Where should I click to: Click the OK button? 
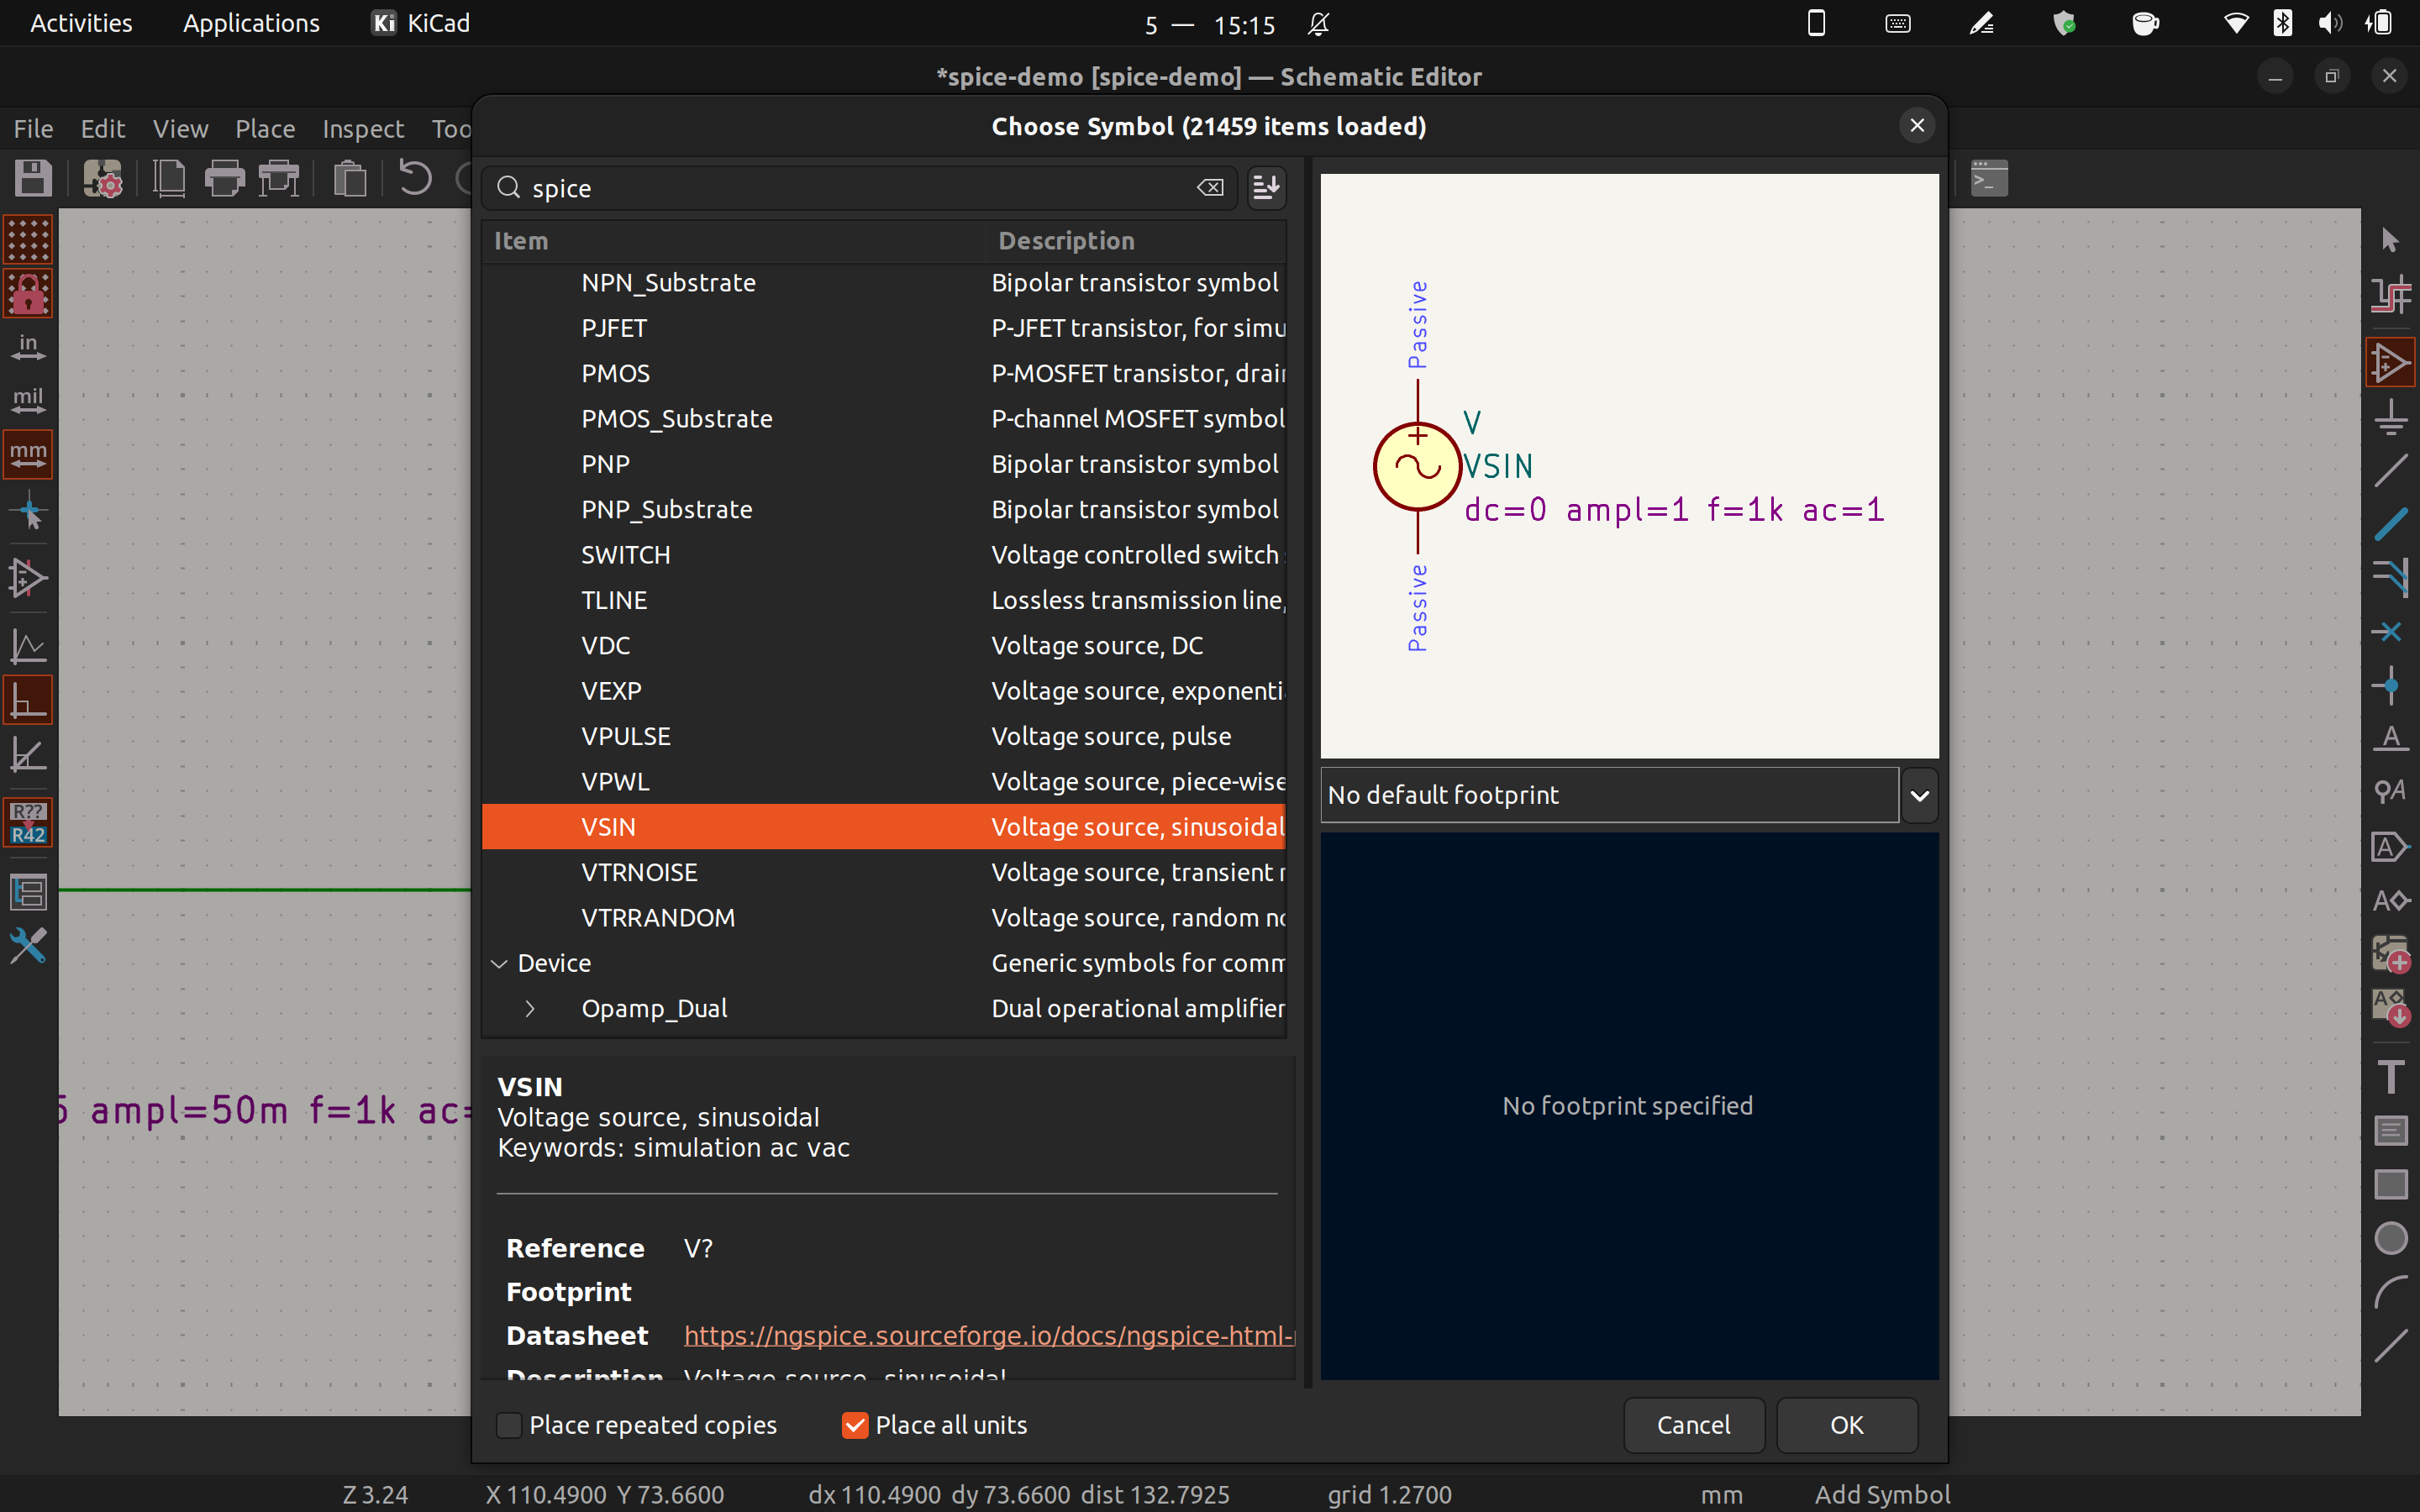pos(1846,1425)
